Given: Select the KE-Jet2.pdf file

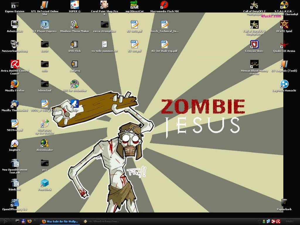Looking at the screenshot, I should click(x=134, y=25).
